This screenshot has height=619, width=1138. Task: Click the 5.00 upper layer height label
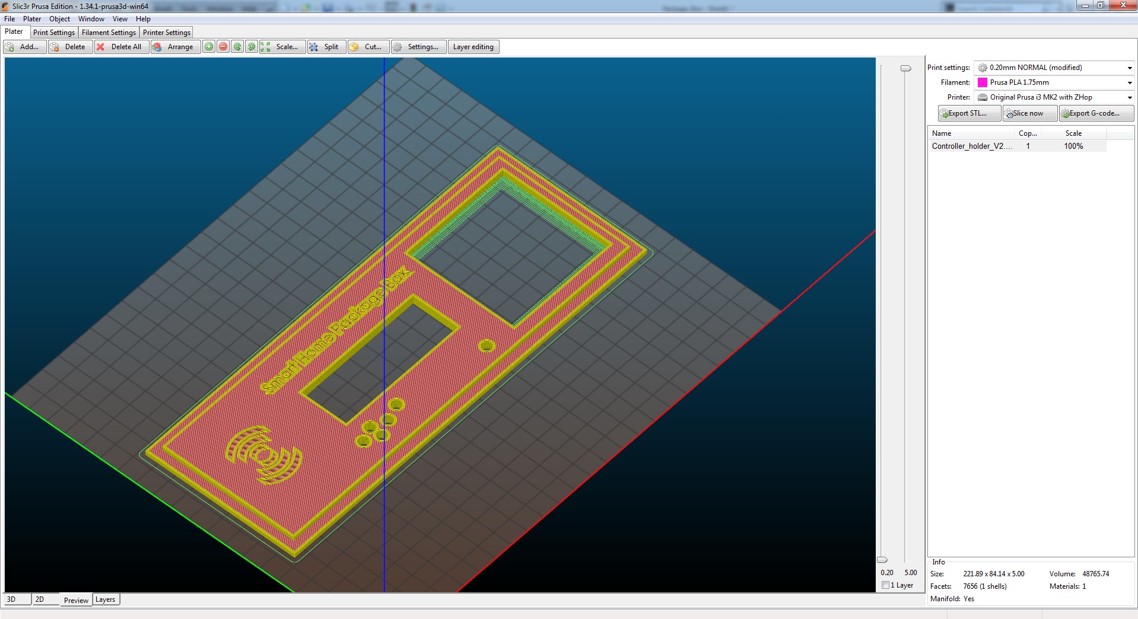(911, 573)
